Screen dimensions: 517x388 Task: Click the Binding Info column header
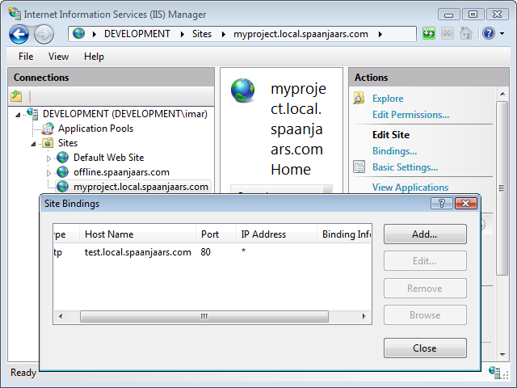[x=344, y=234]
